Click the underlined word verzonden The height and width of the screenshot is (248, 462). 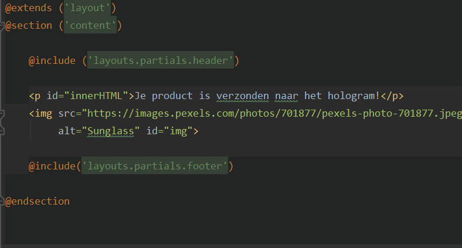point(243,96)
